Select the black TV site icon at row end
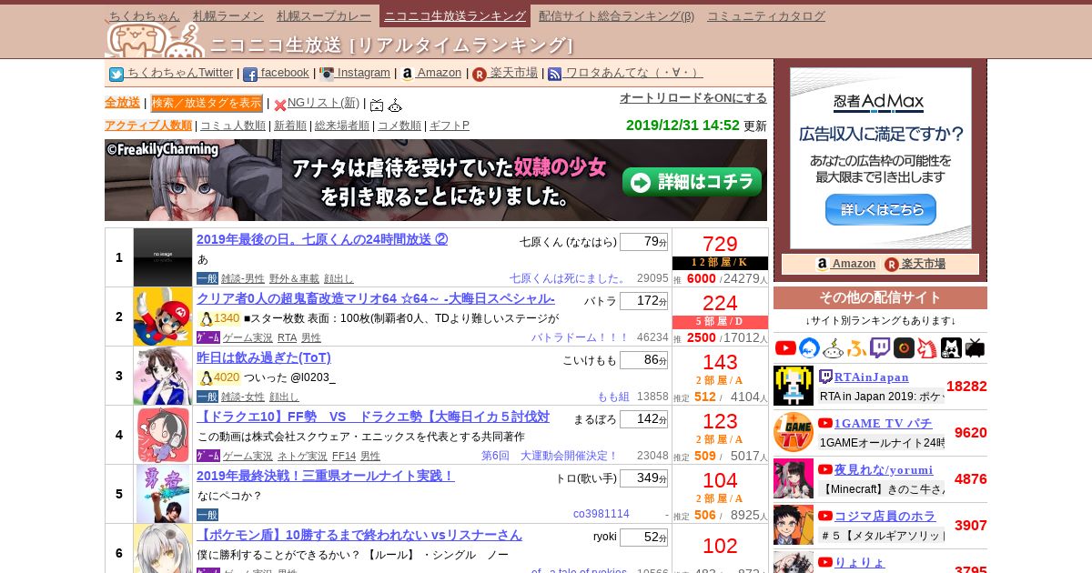The height and width of the screenshot is (573, 1092). point(975,348)
